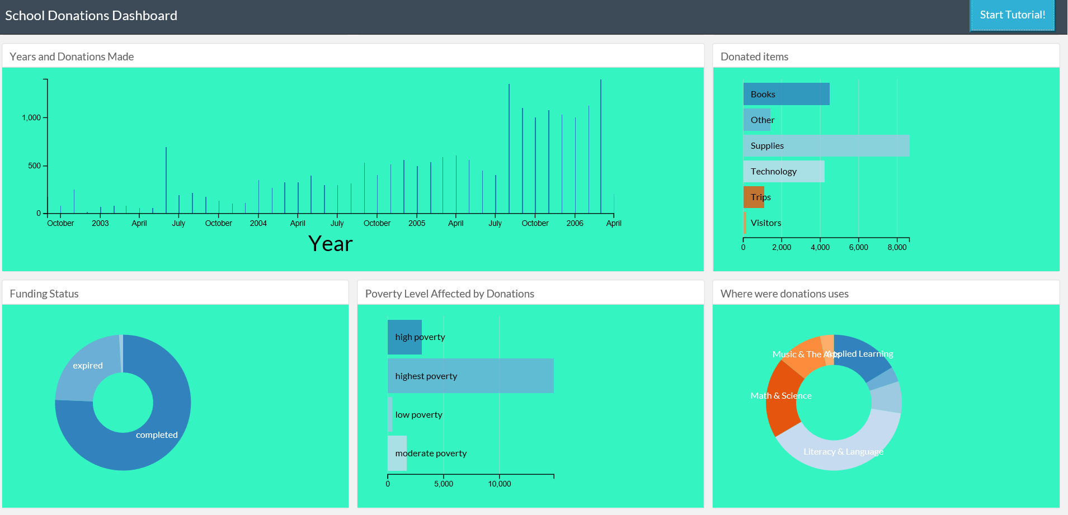Viewport: 1068px width, 515px height.
Task: Select the completed slice of the donut chart
Action: (157, 434)
